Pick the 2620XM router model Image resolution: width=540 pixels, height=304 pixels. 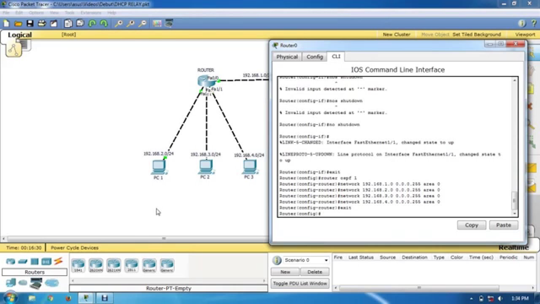96,266
